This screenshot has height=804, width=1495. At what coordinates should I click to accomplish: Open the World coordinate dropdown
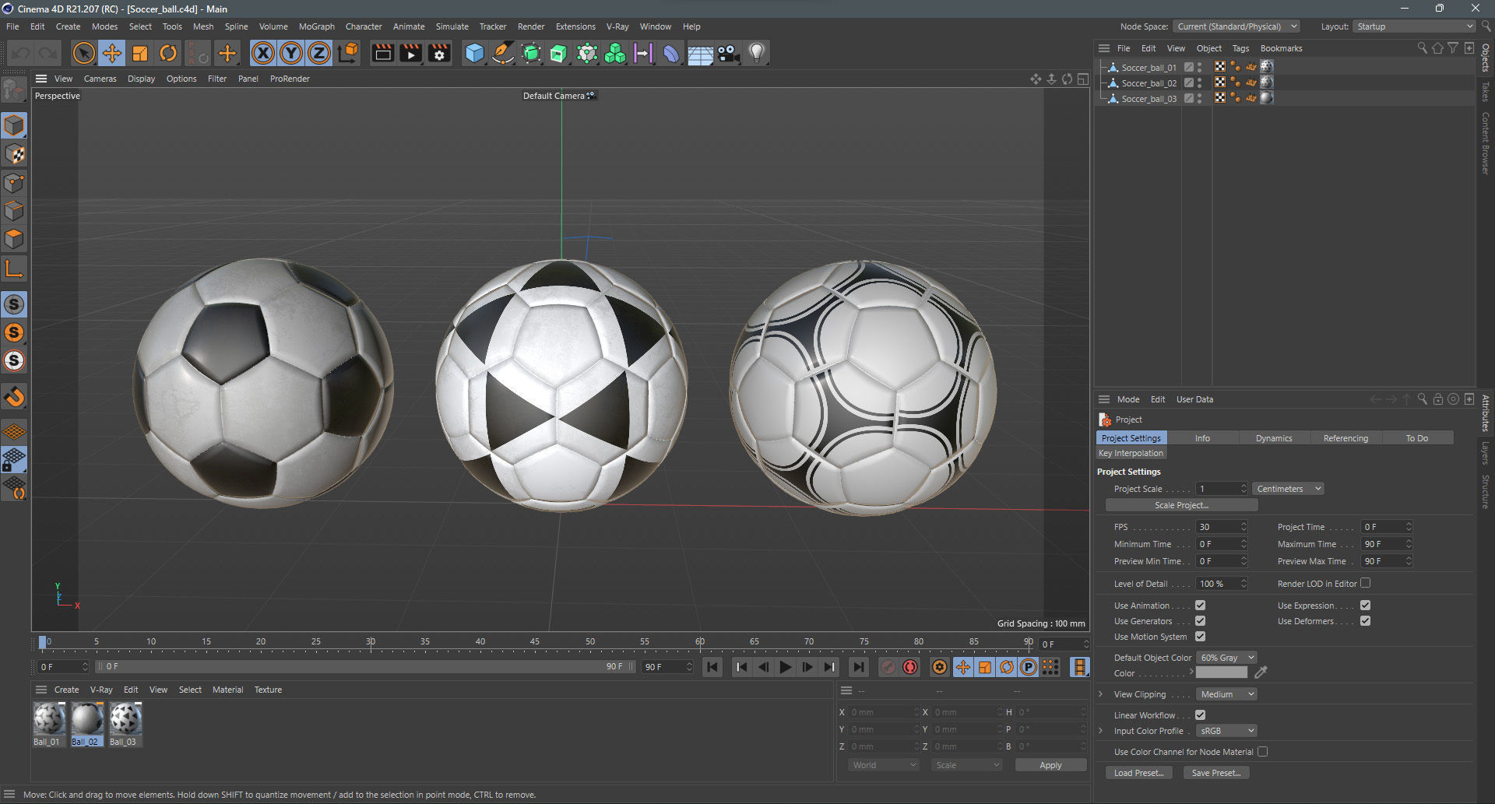884,765
